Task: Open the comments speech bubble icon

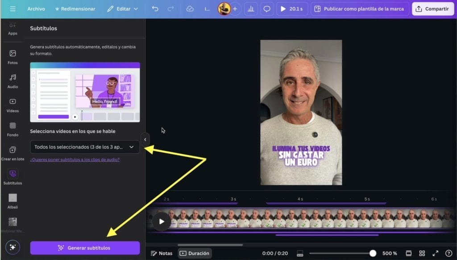Action: 267,9
